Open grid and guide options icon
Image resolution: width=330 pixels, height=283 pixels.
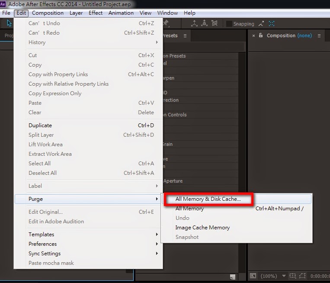292,275
